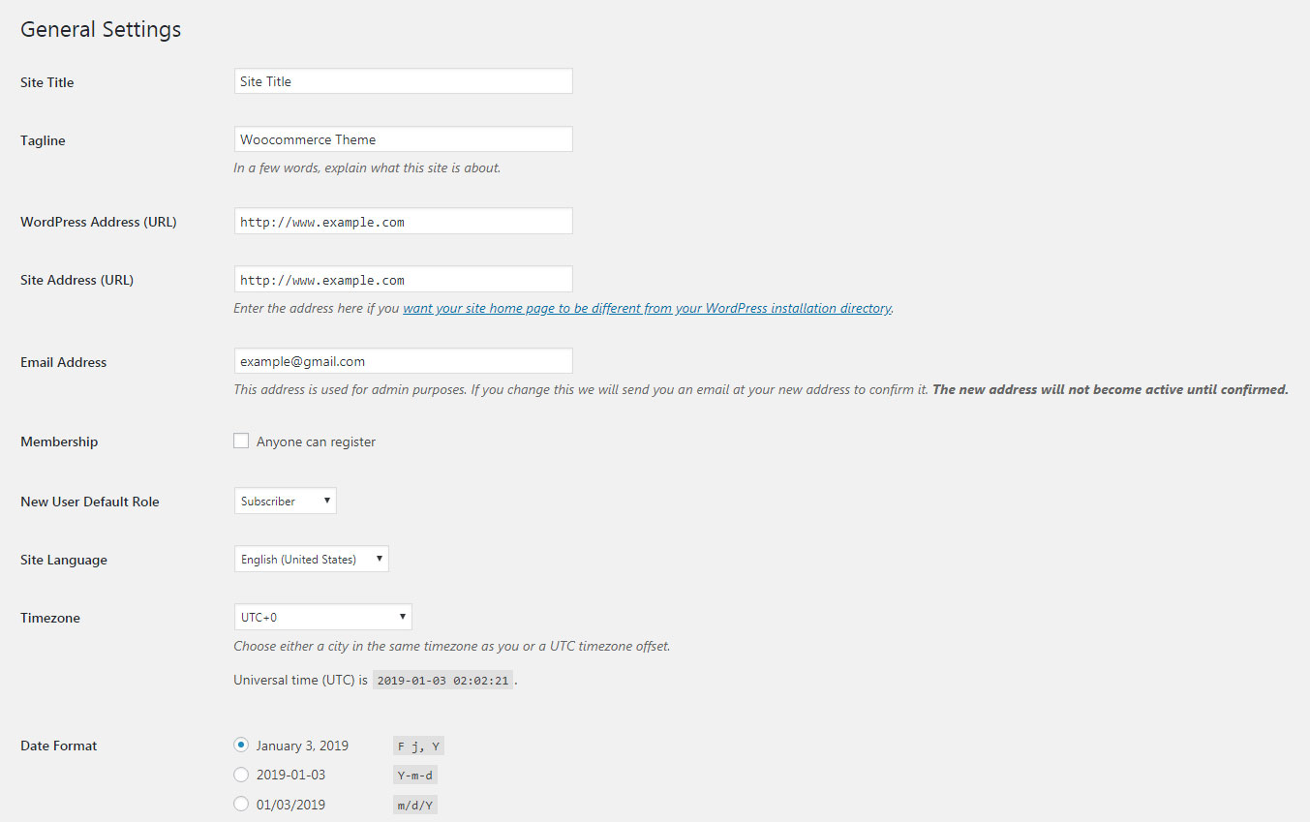
Task: Click the Membership label text
Action: click(x=59, y=441)
